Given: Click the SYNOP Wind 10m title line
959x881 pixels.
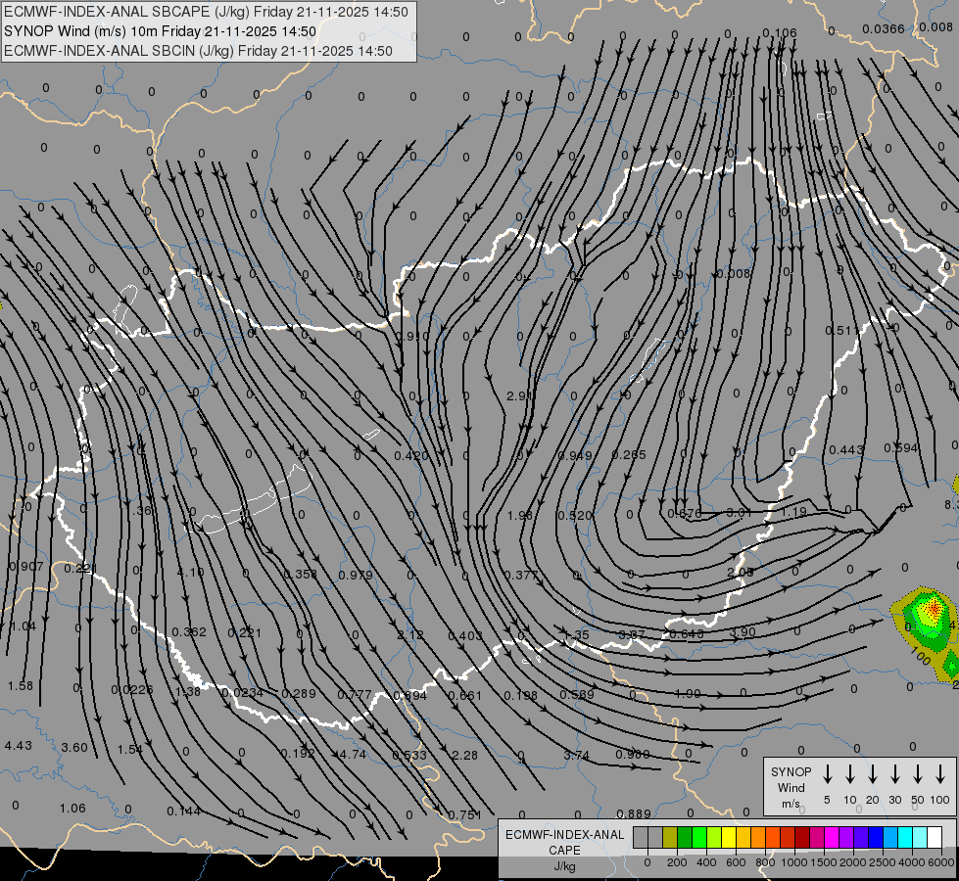Looking at the screenshot, I should point(160,31).
